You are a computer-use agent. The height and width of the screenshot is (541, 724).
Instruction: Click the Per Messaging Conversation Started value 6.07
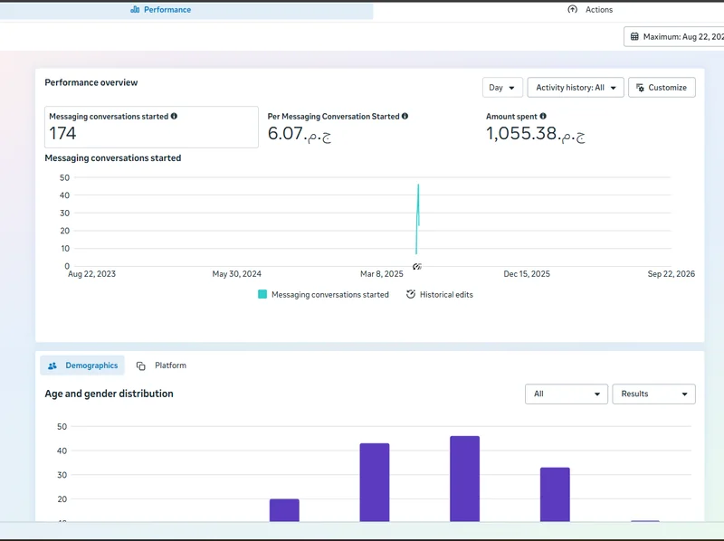click(x=300, y=134)
